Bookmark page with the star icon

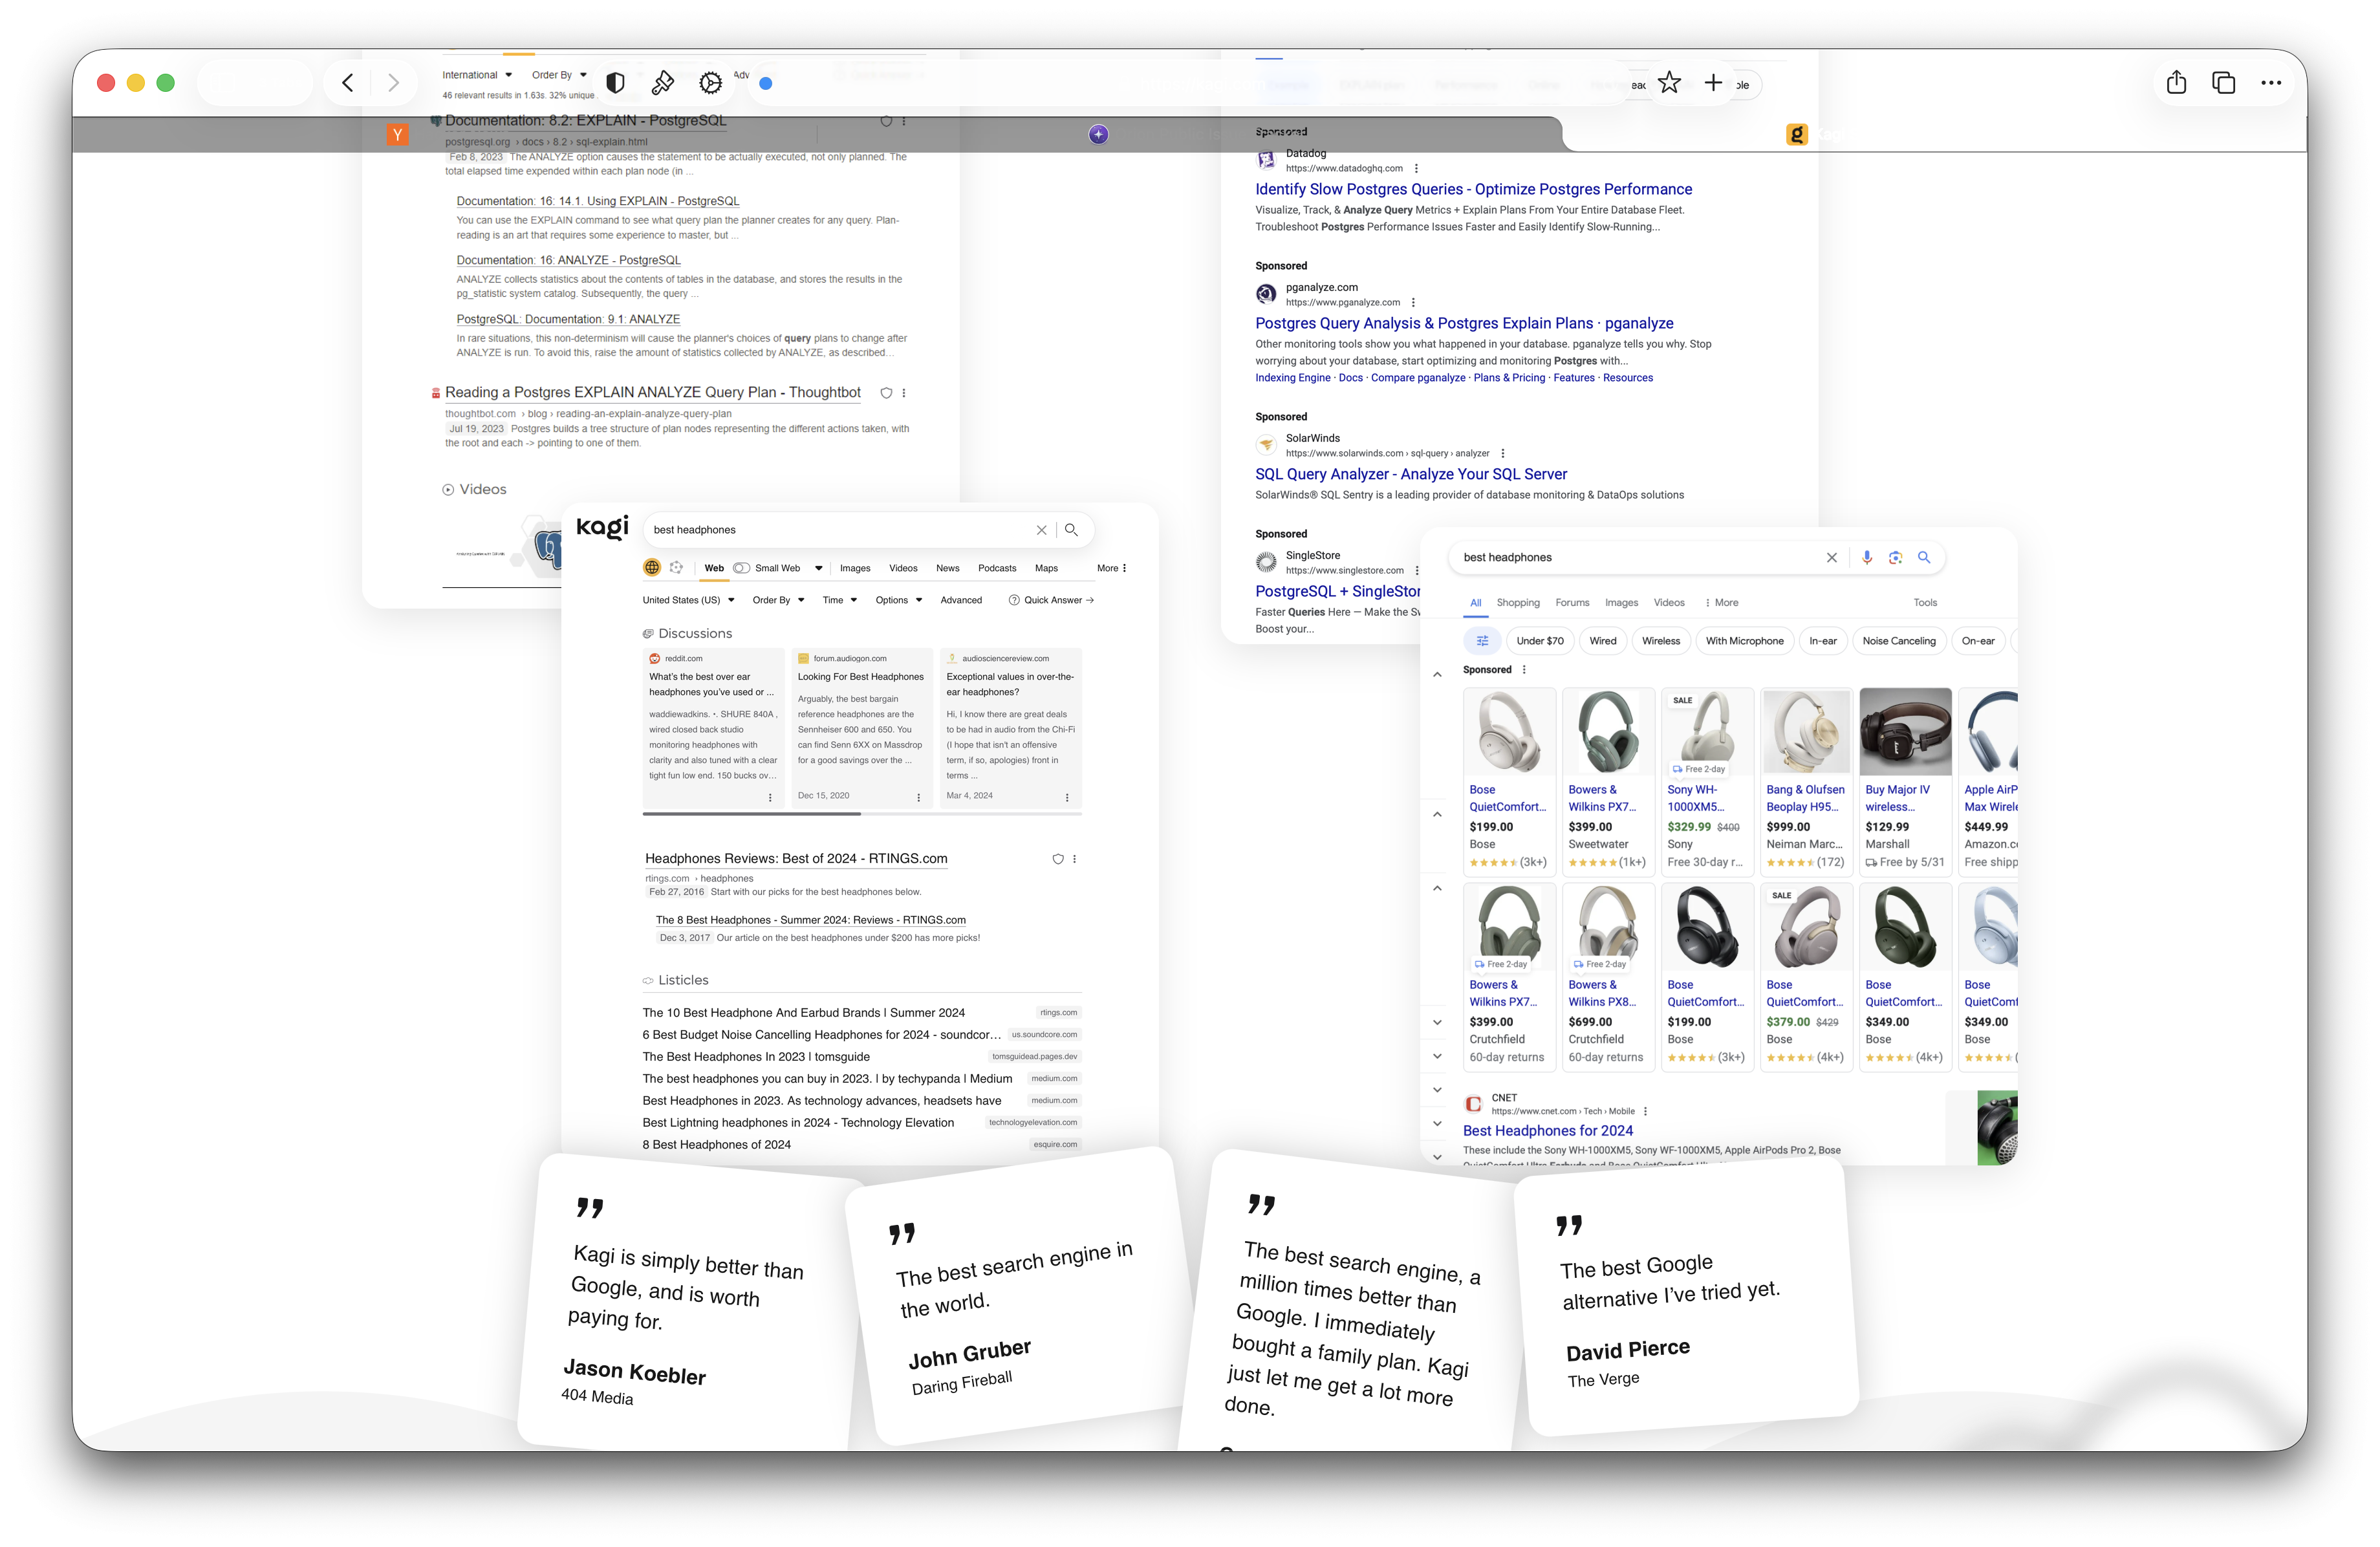1669,83
